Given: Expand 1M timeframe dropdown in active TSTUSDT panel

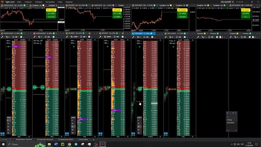Looking at the screenshot, I should [147, 37].
